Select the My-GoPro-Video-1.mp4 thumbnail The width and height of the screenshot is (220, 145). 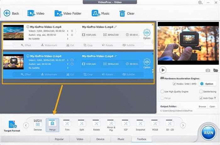pyautogui.click(x=14, y=33)
